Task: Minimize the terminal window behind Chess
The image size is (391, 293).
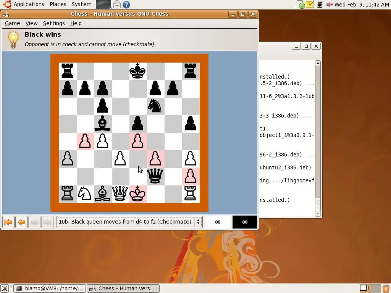Action: click(296, 46)
